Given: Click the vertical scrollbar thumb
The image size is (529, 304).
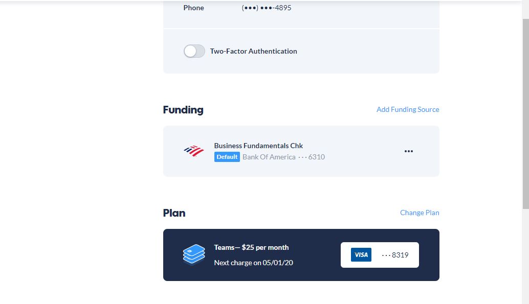Looking at the screenshot, I should coord(525,112).
